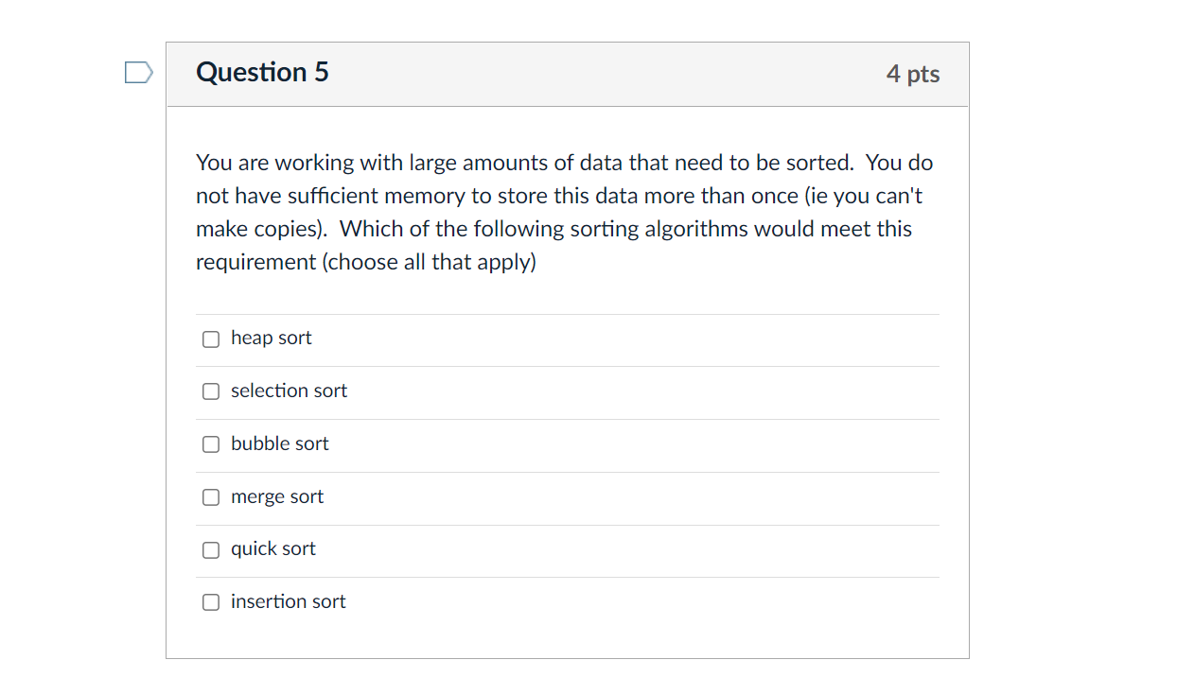Enable the bubble sort checkbox
The image size is (1177, 695).
point(211,444)
